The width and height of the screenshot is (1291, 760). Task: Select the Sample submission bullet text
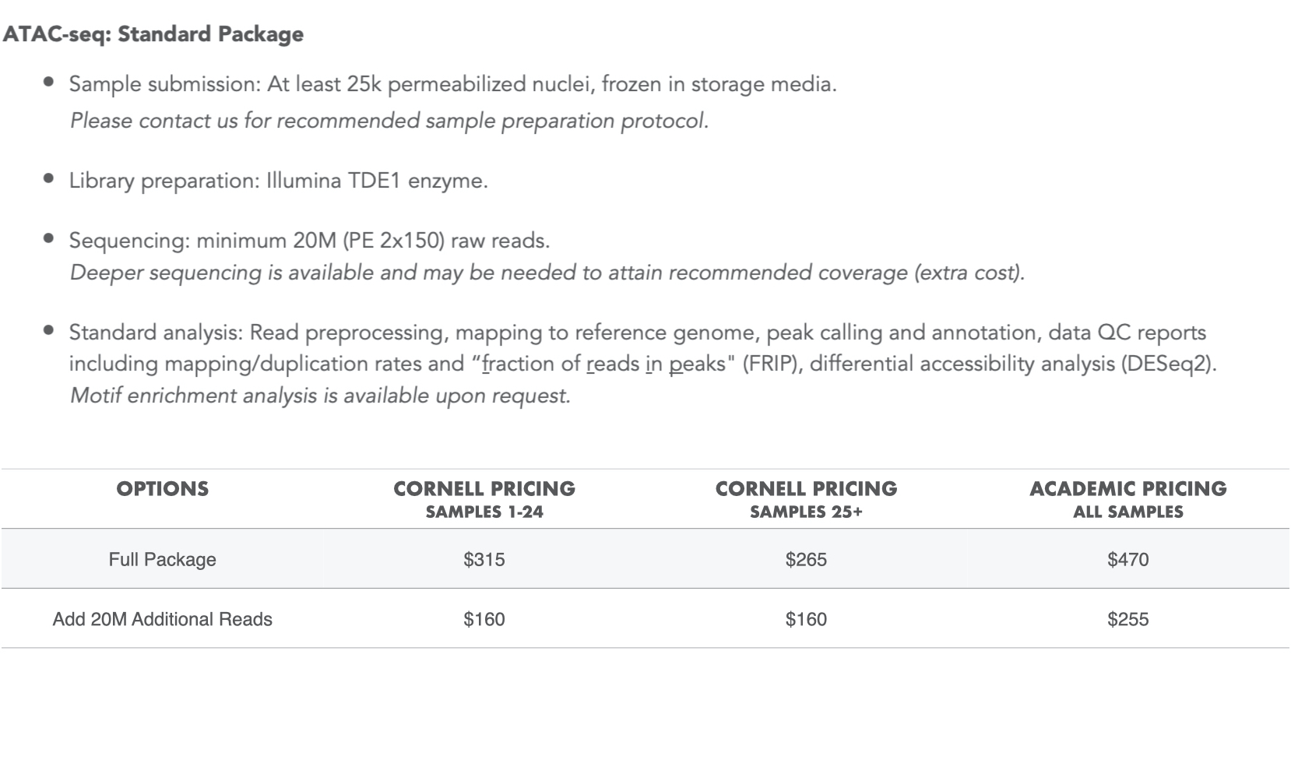pyautogui.click(x=452, y=84)
